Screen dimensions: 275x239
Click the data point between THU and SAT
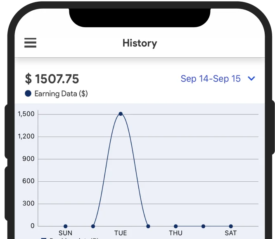click(203, 226)
